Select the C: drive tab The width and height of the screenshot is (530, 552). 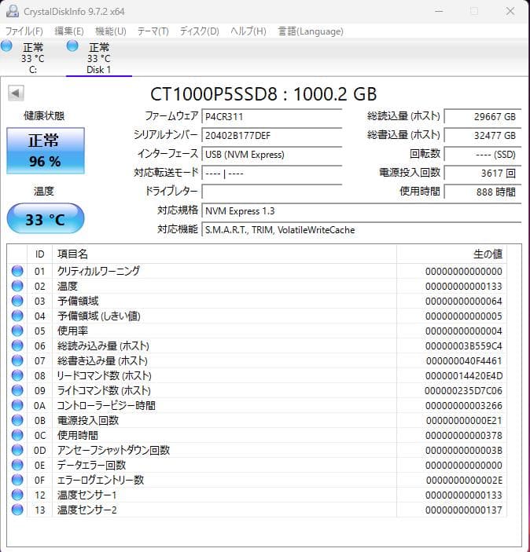[x=33, y=58]
